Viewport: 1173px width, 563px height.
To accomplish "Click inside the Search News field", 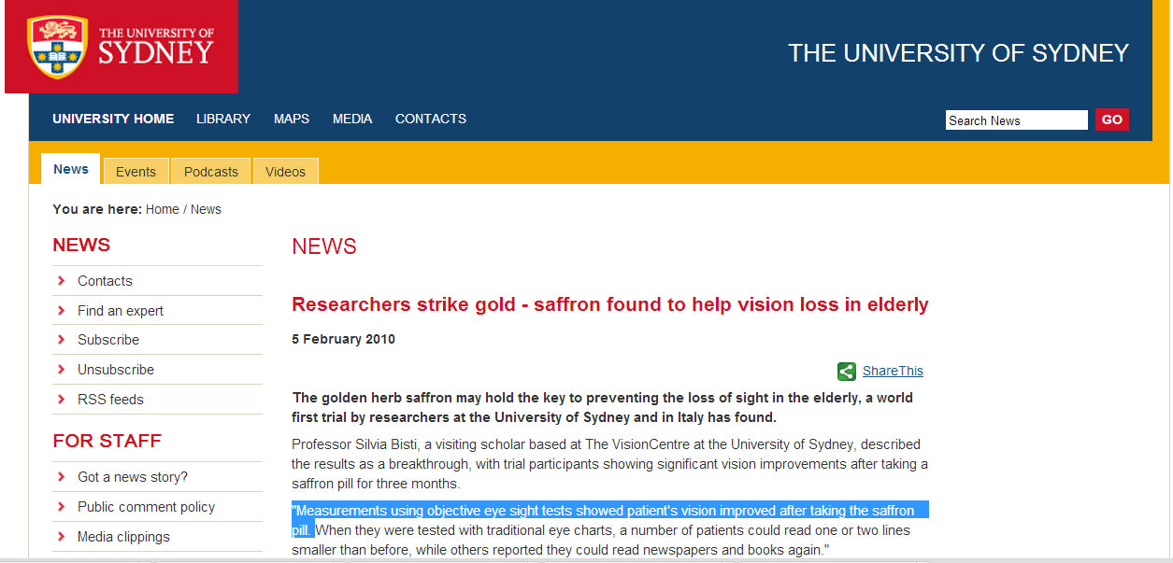I will coord(1016,120).
